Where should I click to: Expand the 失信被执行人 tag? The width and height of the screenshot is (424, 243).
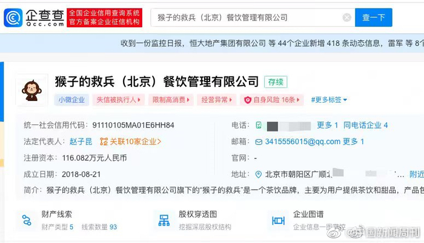[119, 100]
